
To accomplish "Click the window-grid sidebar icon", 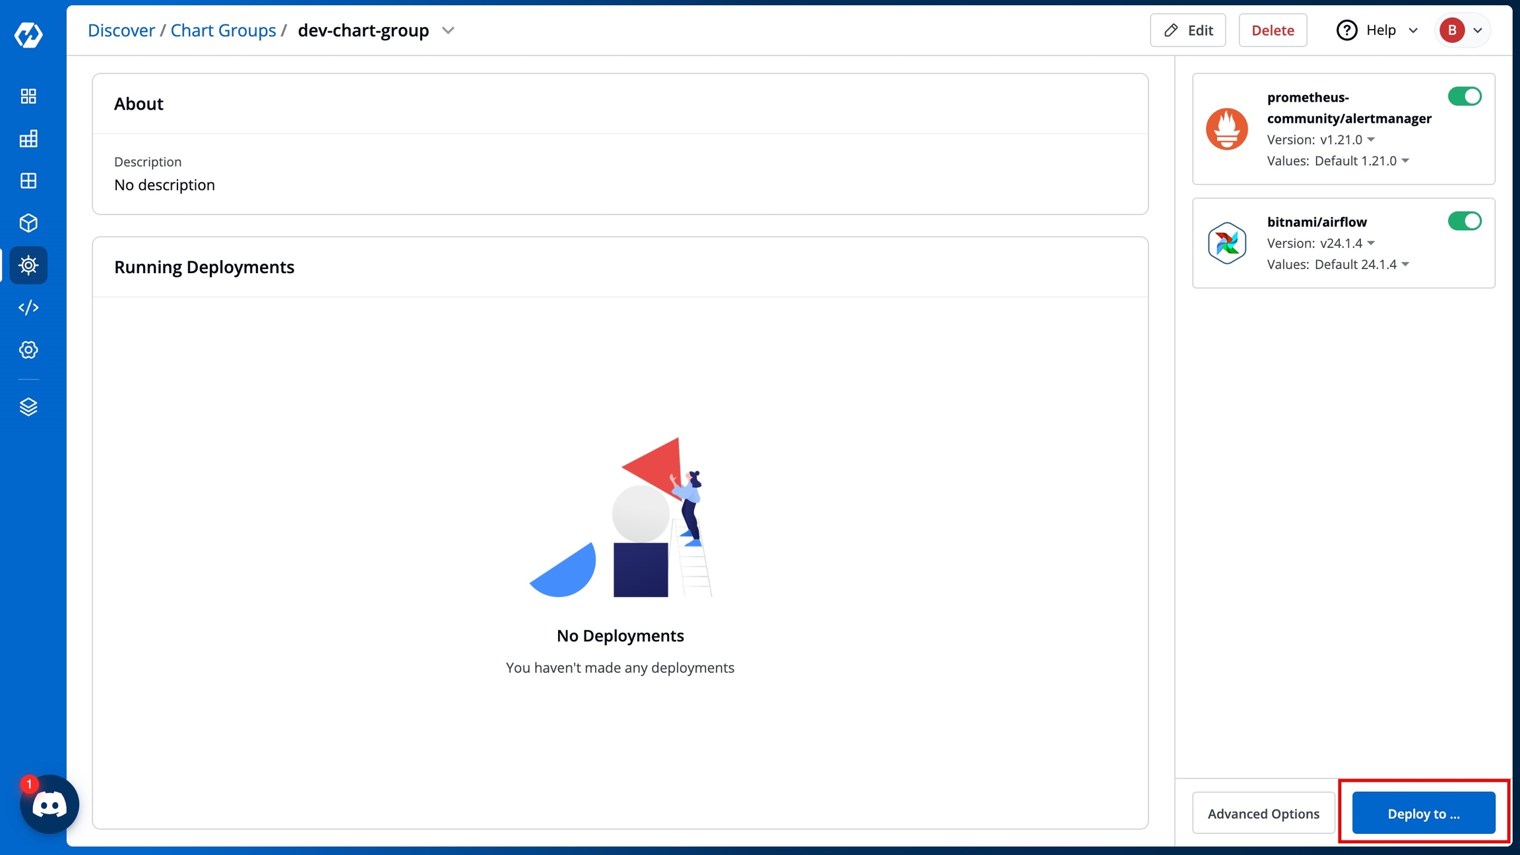I will point(28,181).
